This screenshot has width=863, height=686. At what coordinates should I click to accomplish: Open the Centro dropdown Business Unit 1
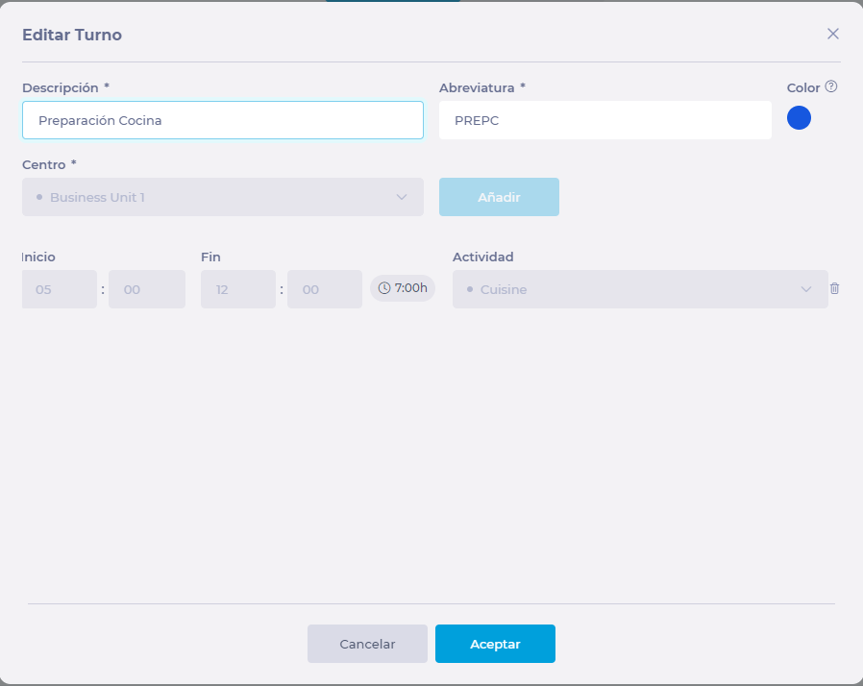point(223,197)
